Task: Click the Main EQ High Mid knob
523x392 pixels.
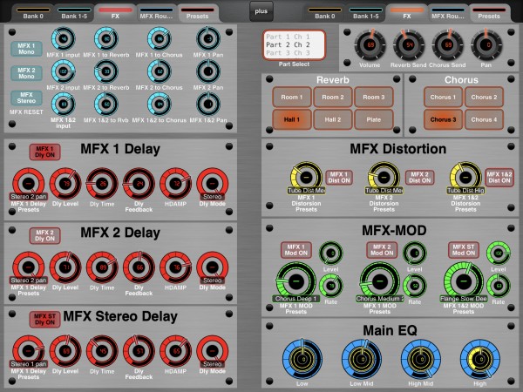Action: point(421,359)
